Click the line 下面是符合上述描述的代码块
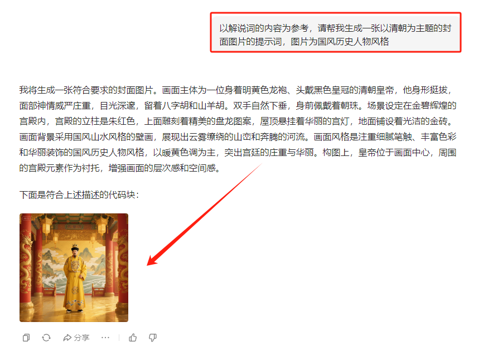 point(79,195)
